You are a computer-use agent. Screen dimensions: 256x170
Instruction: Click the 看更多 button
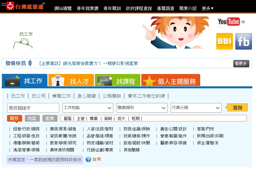tap(241, 64)
